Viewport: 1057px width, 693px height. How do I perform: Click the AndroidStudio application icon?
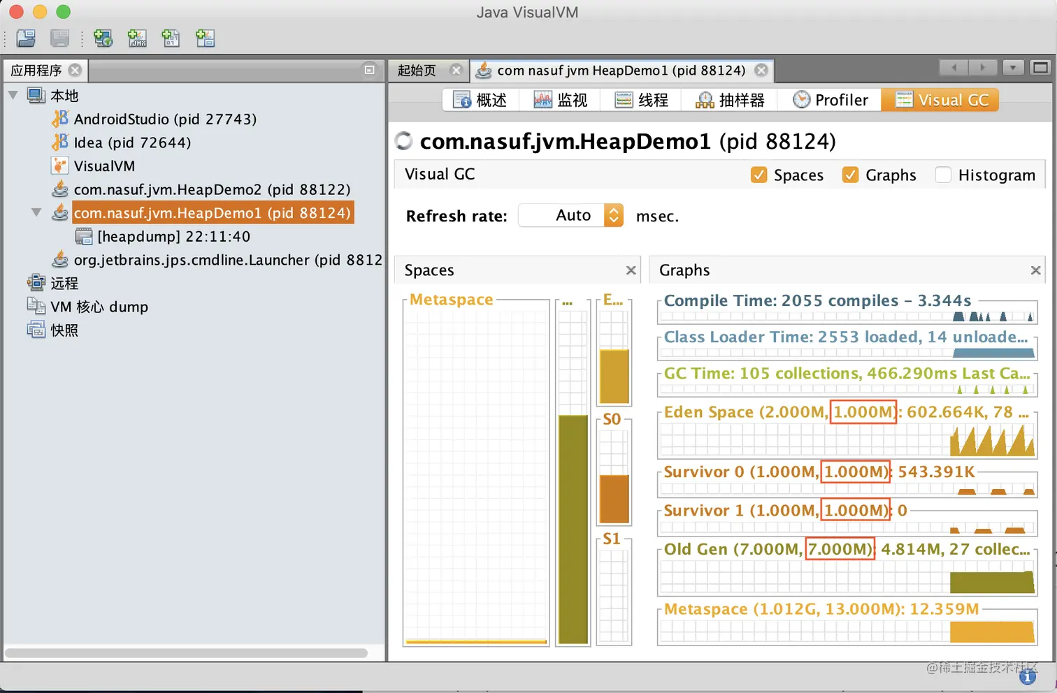[60, 119]
